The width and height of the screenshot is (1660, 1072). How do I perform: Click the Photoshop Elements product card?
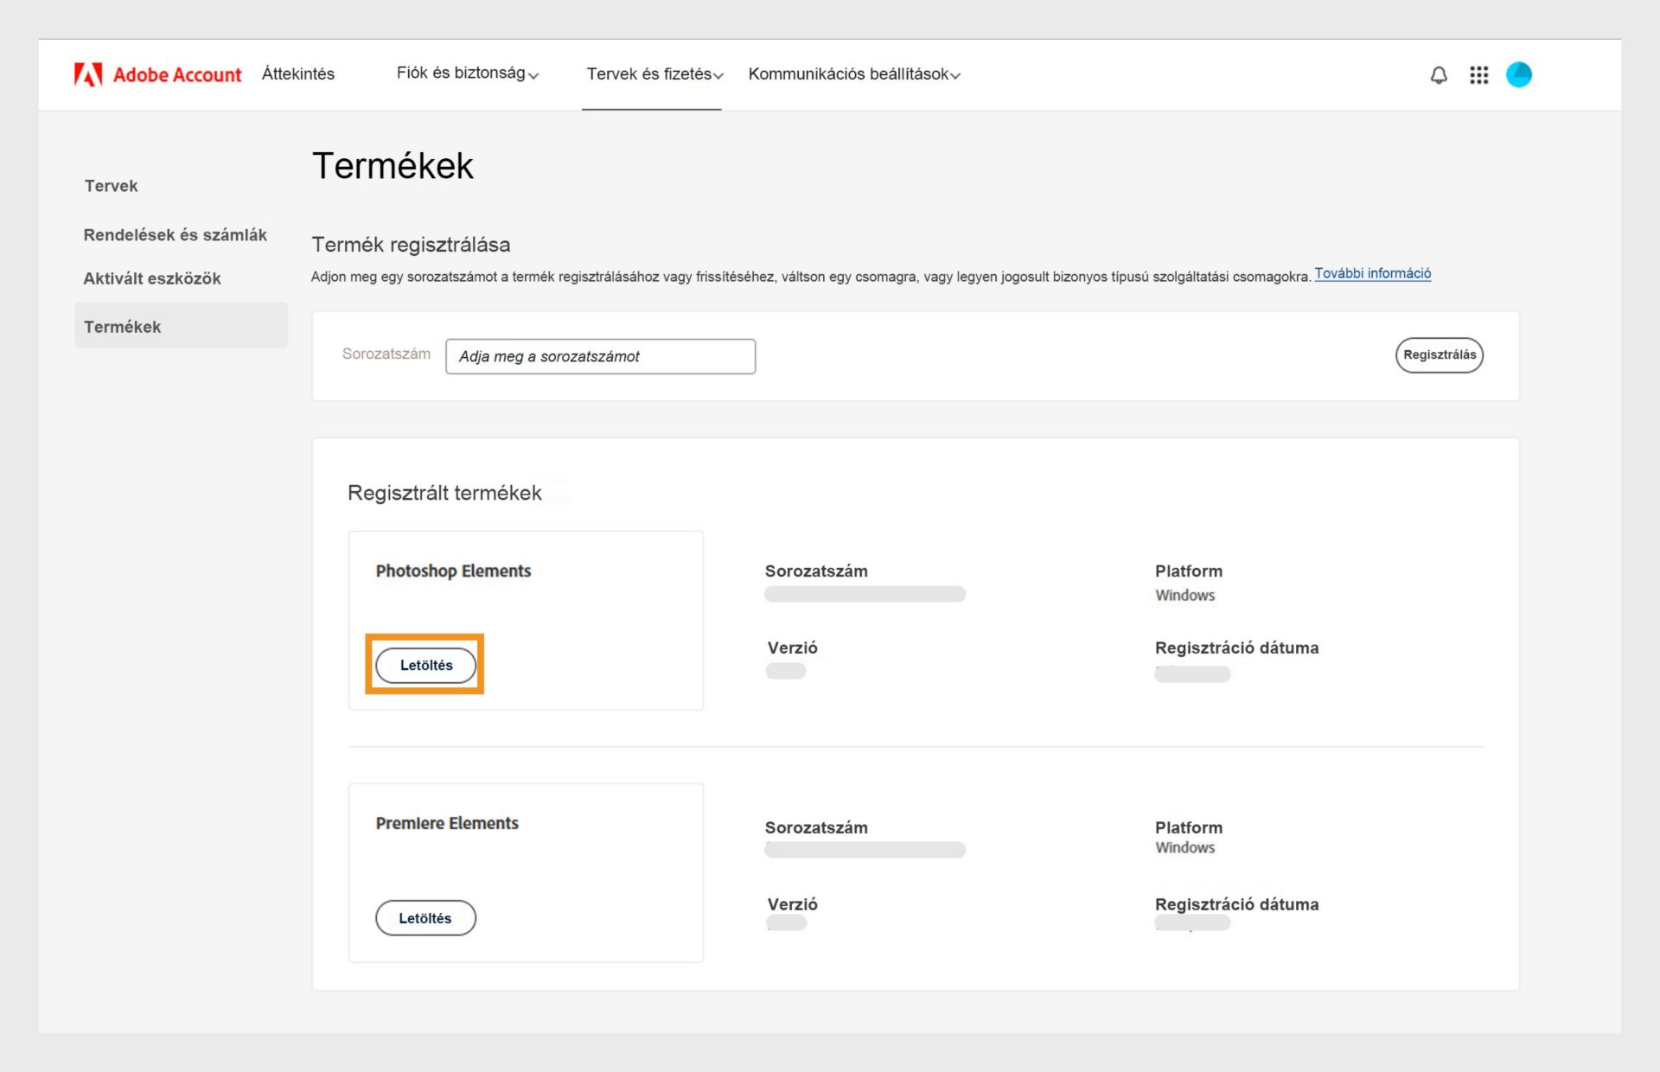click(525, 620)
